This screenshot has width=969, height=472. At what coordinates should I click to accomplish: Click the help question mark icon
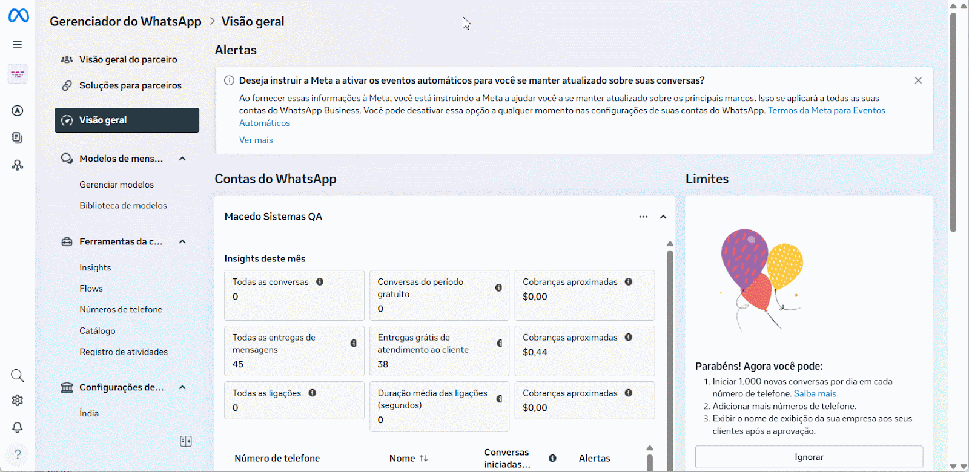[18, 454]
